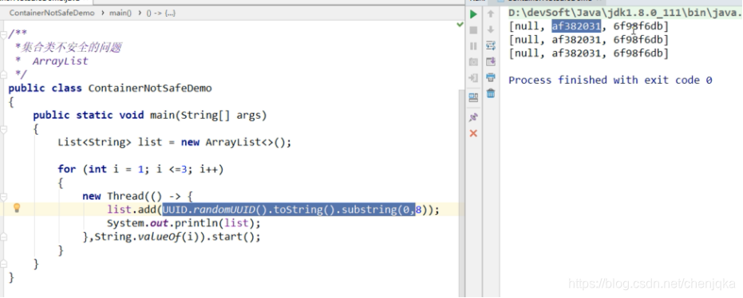
Task: Select ContainerNotSafeDemo in the breadcrumb bar
Action: coord(52,13)
